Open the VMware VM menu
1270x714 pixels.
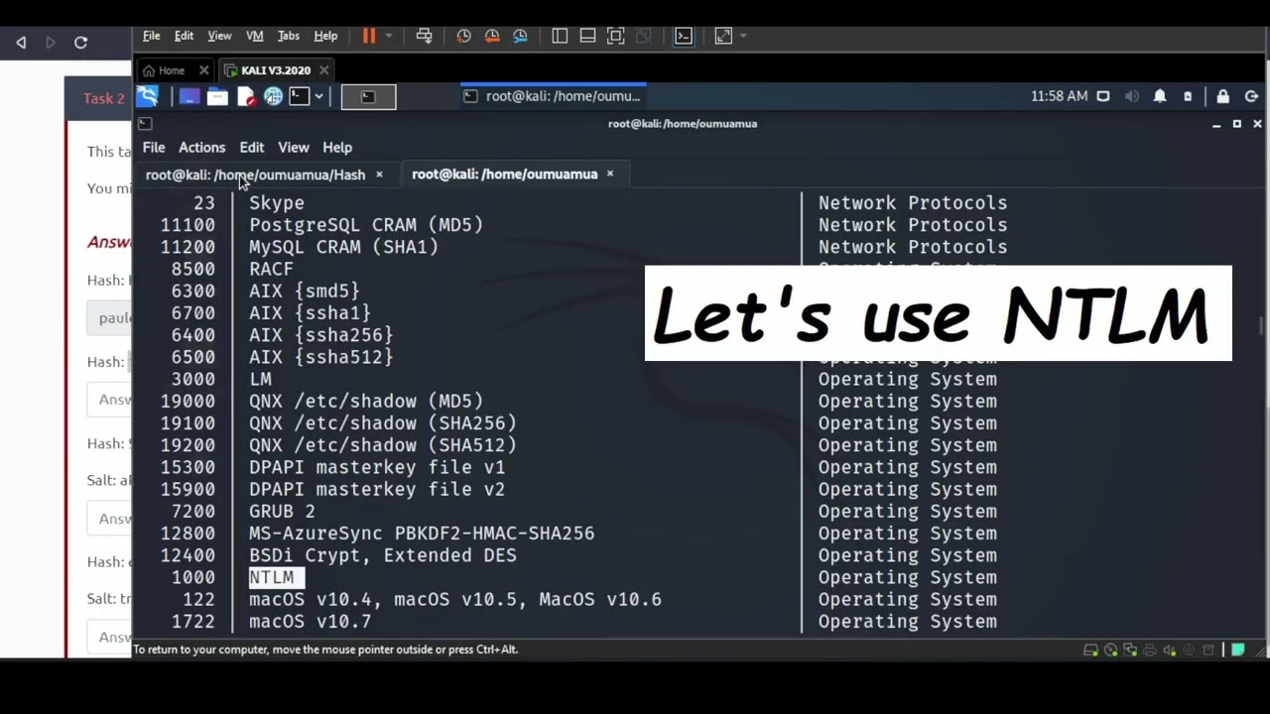coord(255,36)
